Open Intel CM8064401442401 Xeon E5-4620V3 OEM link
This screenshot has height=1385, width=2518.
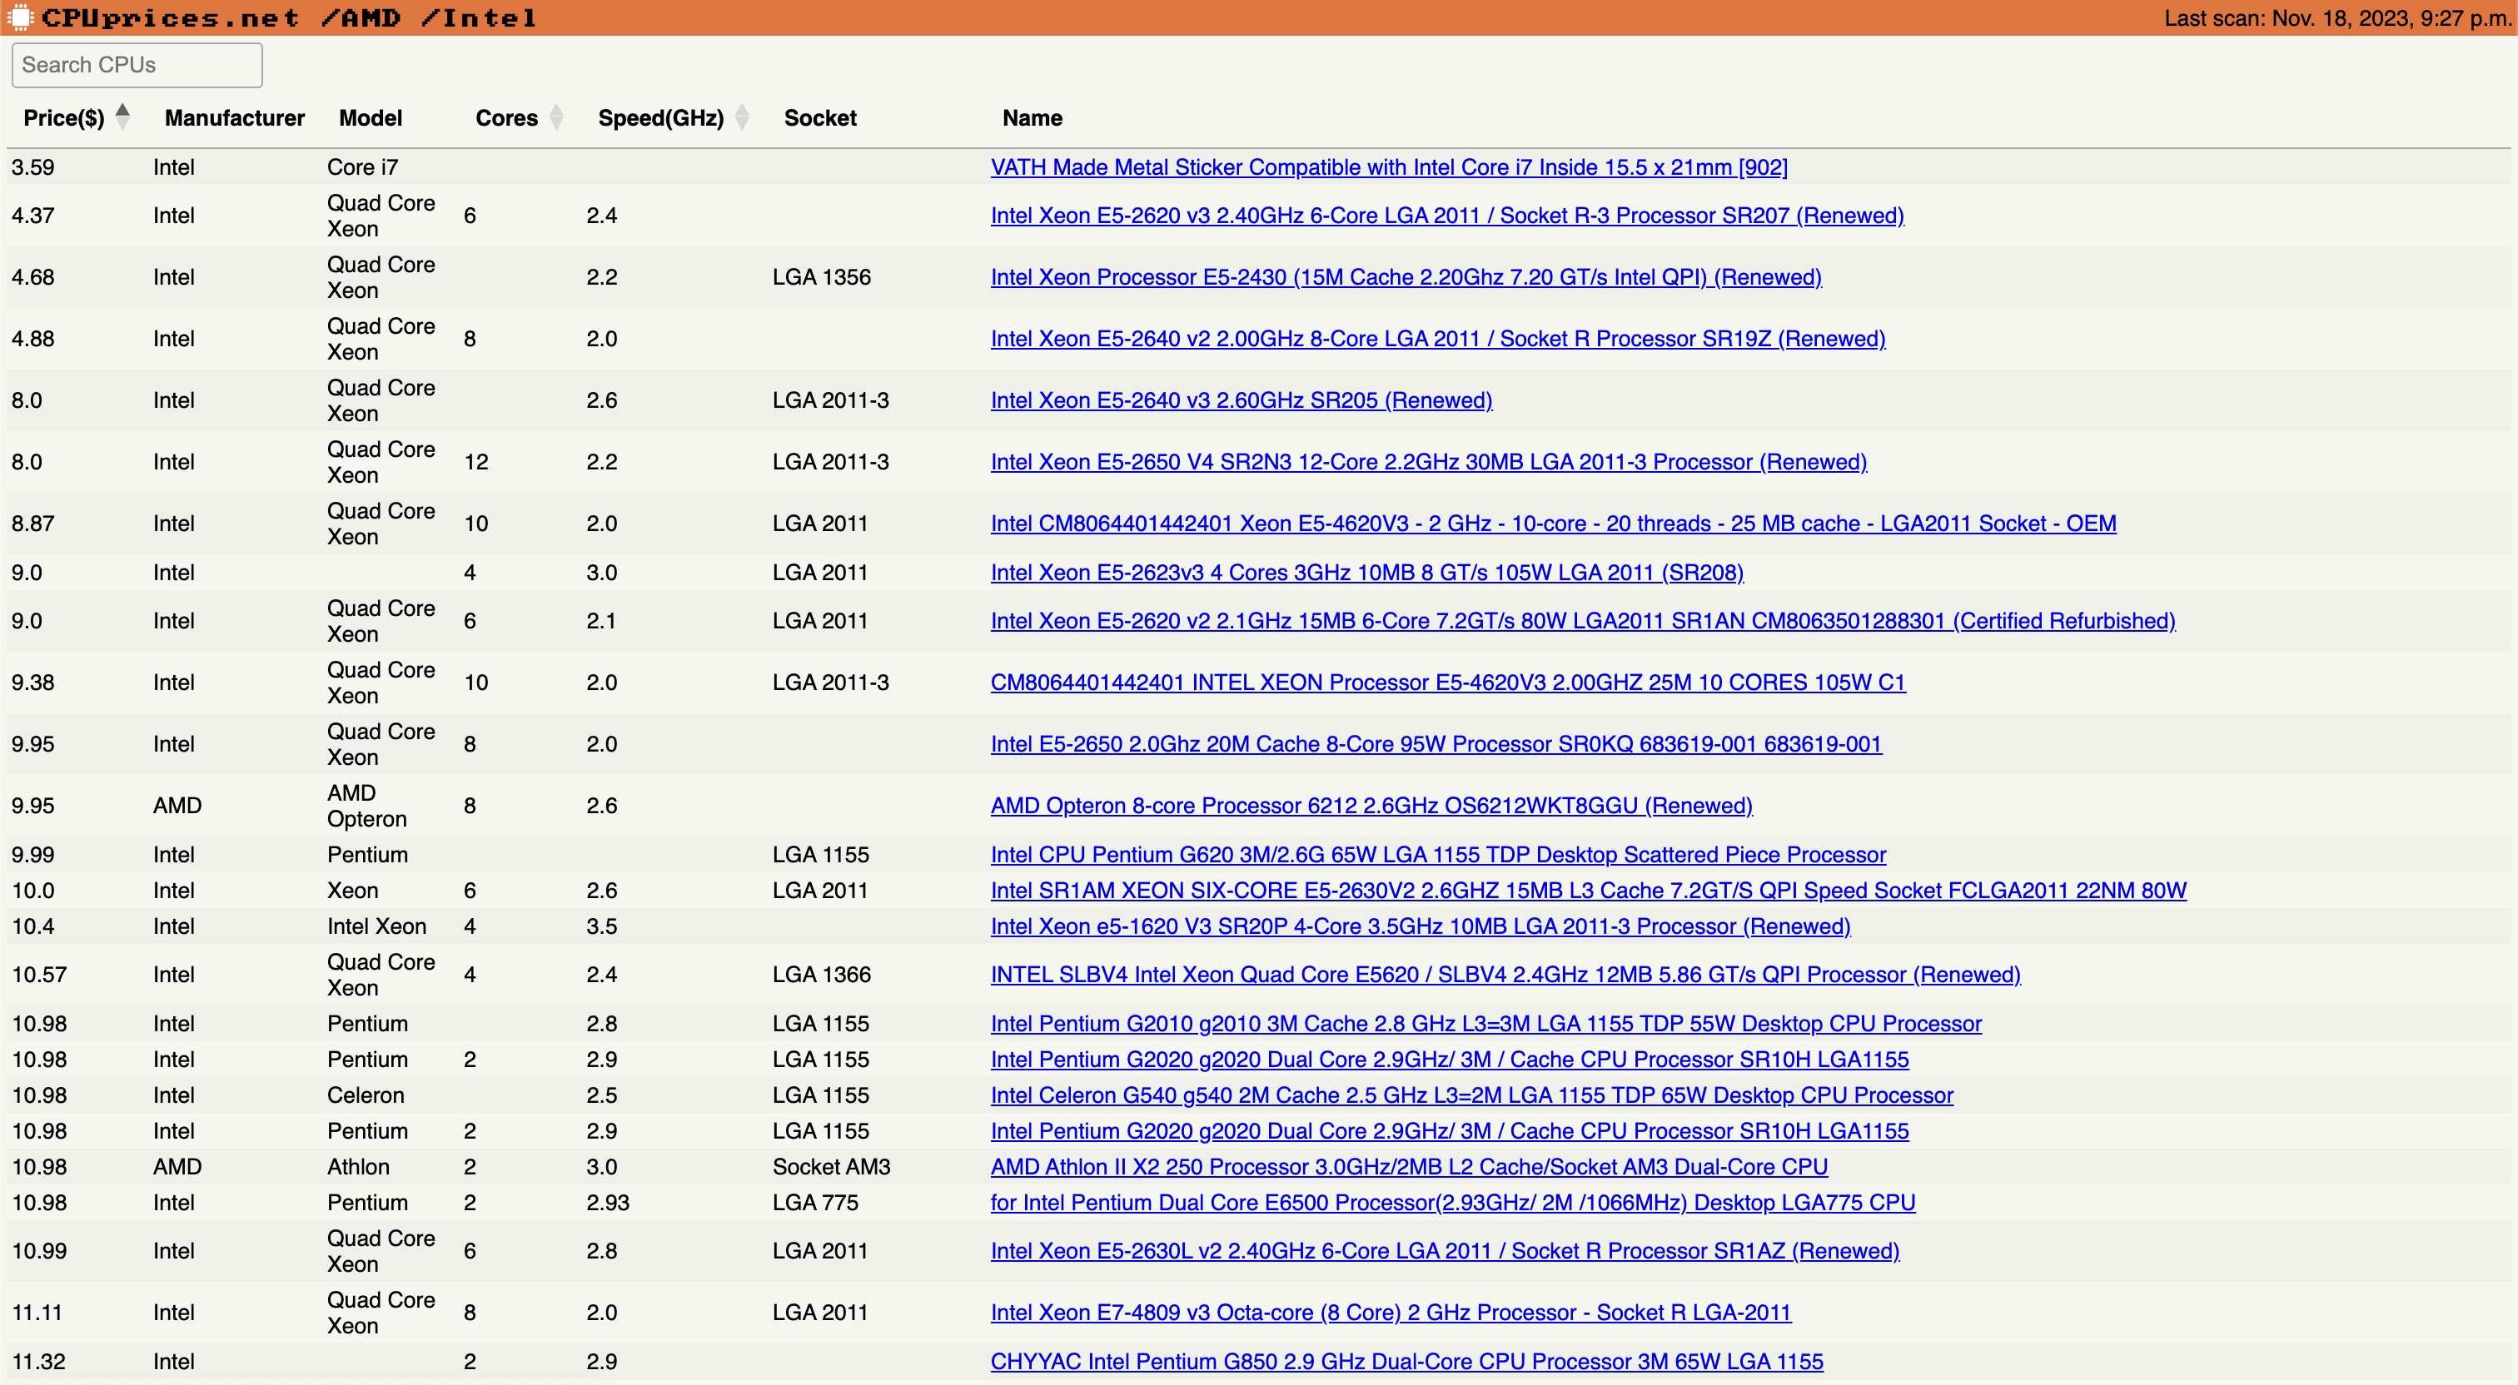1553,523
